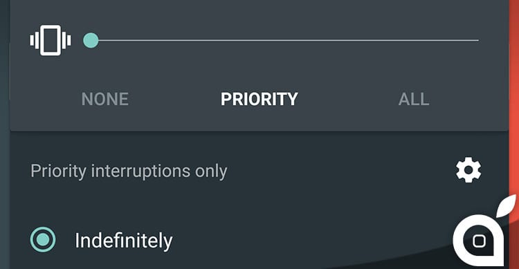Switch interruptions mode to ALL
The width and height of the screenshot is (519, 269).
coord(414,99)
